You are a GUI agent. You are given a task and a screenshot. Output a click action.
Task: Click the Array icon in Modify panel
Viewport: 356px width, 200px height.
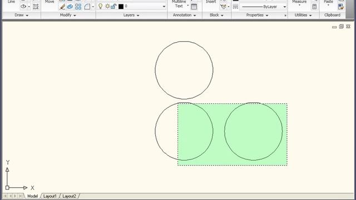[78, 7]
